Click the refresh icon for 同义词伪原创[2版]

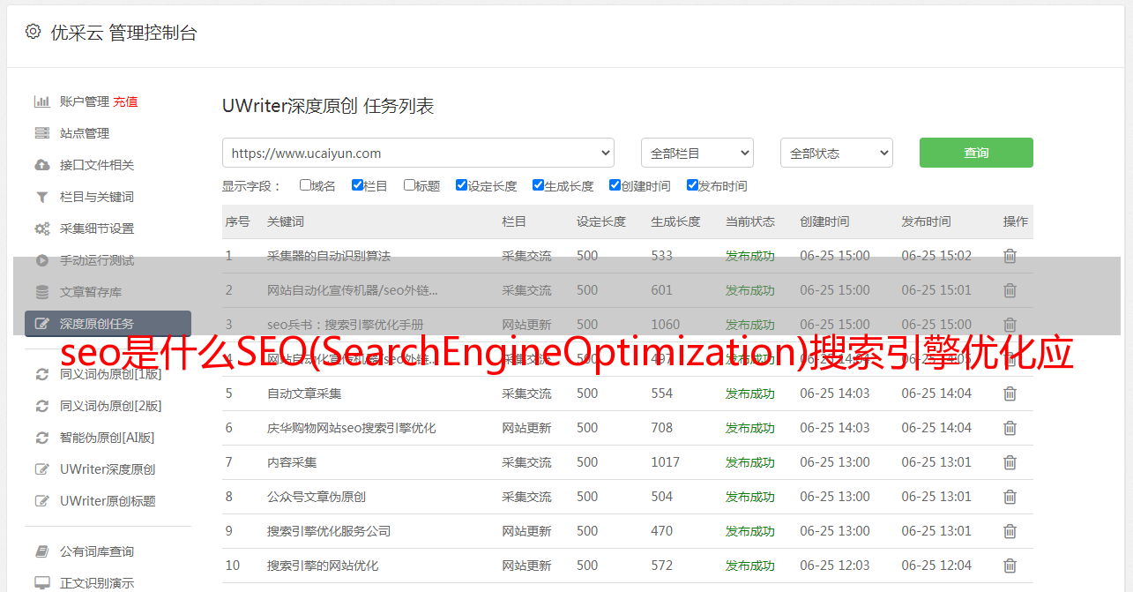point(41,406)
